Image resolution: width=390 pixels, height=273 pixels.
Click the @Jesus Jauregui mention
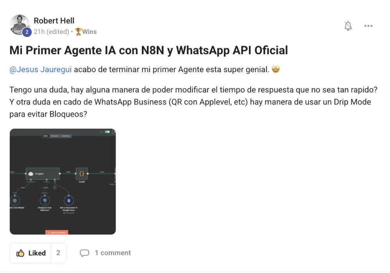tap(41, 69)
